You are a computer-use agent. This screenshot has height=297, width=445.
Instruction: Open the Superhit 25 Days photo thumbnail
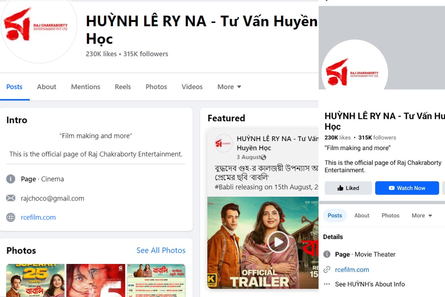point(35,280)
